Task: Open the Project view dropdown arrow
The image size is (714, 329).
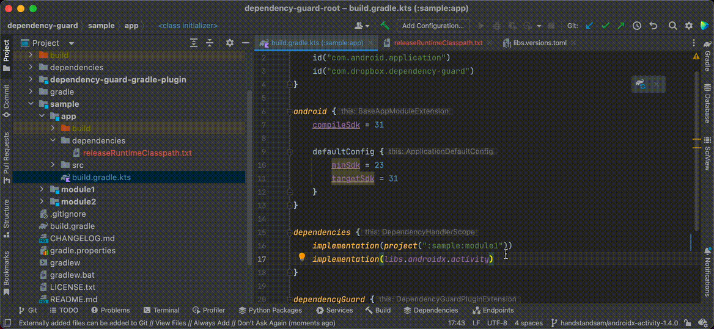Action: 72,43
